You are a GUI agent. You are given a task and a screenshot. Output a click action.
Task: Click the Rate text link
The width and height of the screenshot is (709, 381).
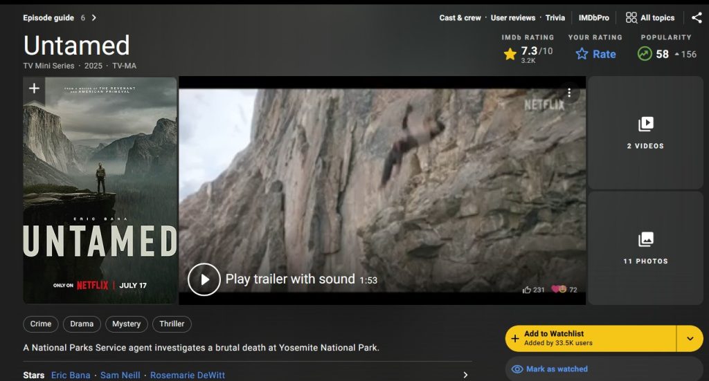(x=604, y=54)
